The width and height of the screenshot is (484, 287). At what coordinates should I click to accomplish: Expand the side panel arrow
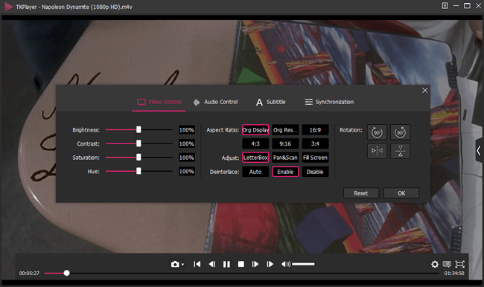click(x=479, y=151)
